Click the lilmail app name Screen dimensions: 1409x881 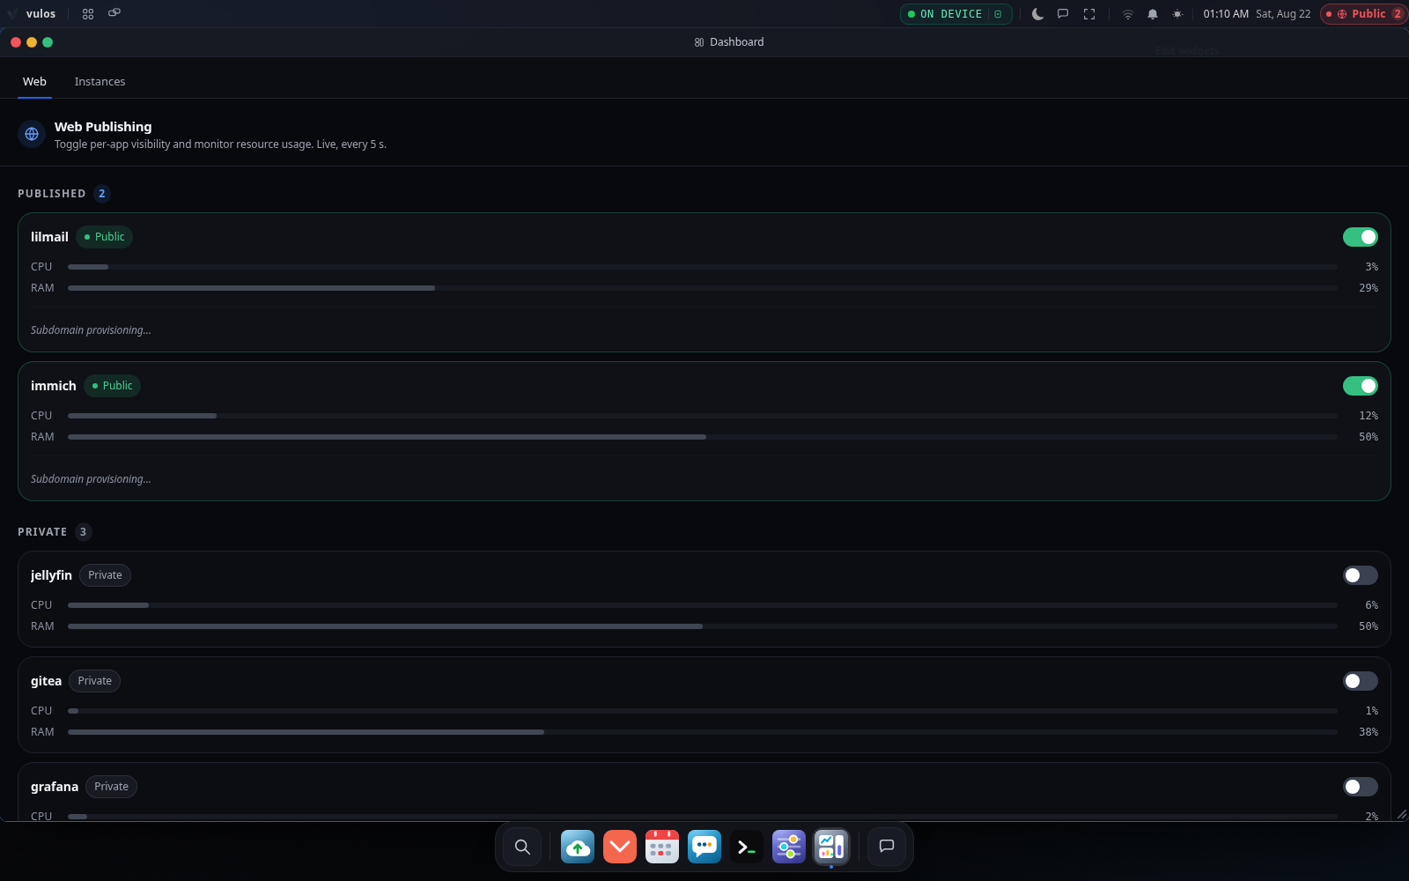click(x=49, y=237)
